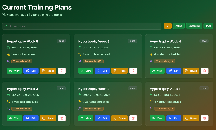Show all plans with All filter

pos(168,26)
